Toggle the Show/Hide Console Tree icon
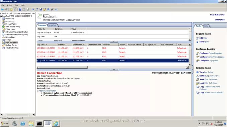 point(15,9)
